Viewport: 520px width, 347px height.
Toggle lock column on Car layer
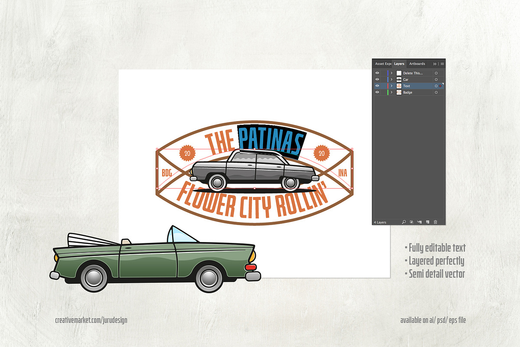coord(384,79)
